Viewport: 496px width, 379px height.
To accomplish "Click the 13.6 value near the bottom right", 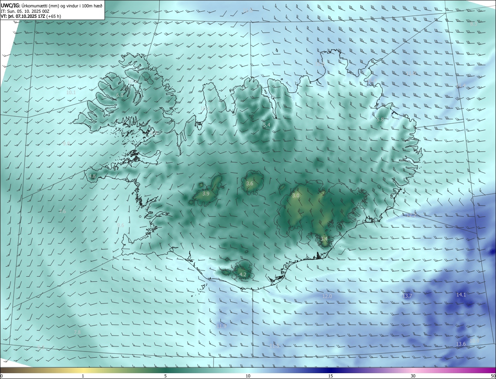I will 461,344.
